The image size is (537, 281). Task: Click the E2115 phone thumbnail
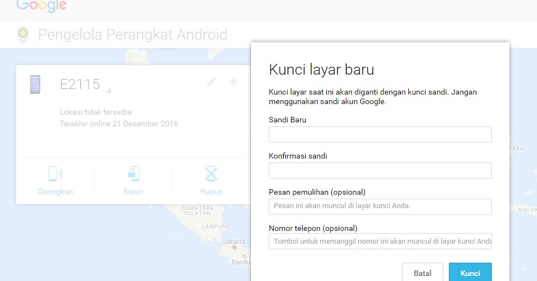pos(35,84)
